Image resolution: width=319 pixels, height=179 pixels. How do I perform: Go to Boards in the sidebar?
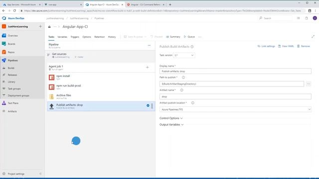[11, 44]
